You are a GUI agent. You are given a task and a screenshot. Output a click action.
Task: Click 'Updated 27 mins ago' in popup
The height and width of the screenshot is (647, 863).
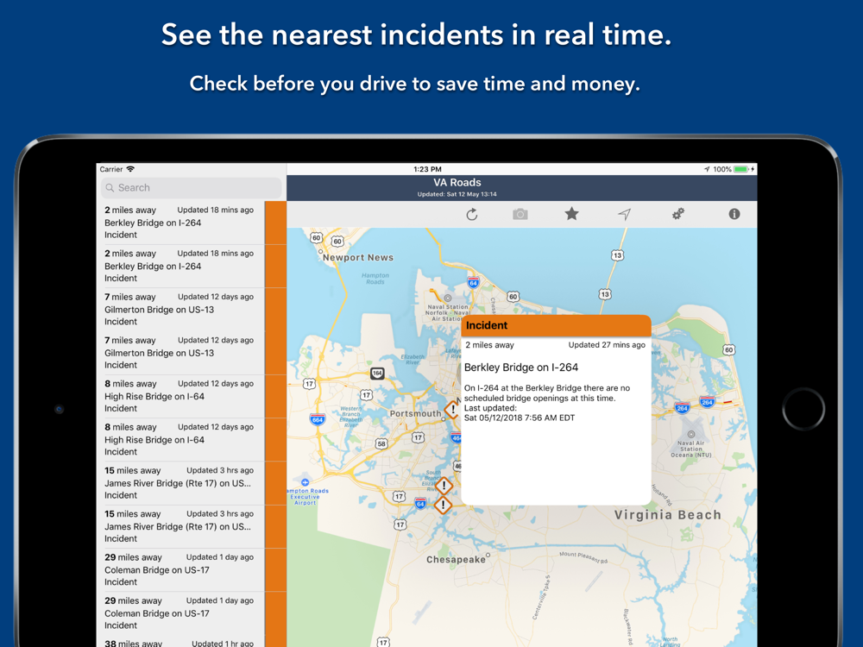click(607, 345)
